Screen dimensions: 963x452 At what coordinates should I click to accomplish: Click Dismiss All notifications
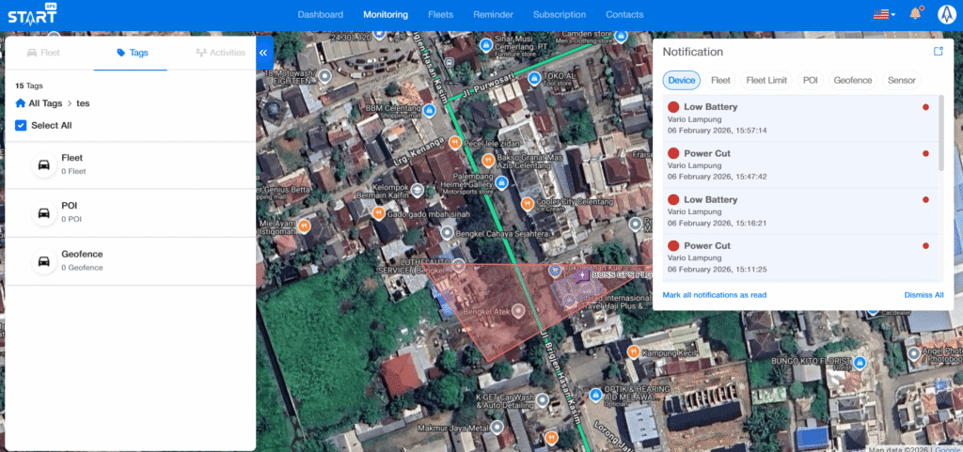pyautogui.click(x=924, y=295)
